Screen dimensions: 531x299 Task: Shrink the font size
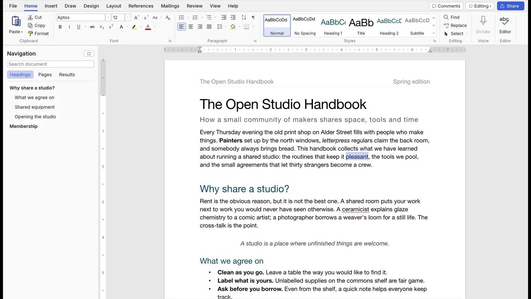click(x=146, y=18)
